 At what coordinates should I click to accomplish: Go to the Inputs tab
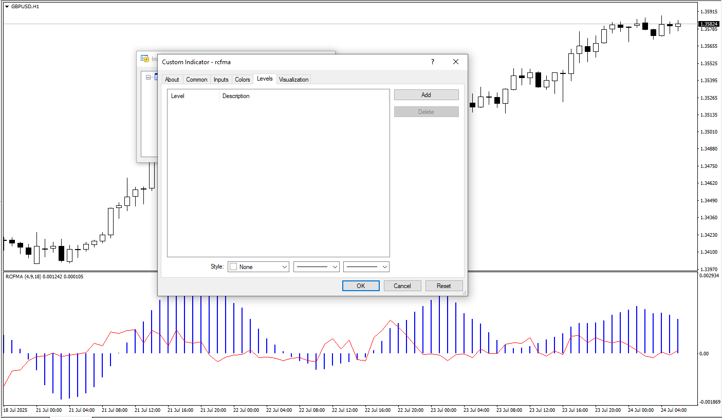click(x=221, y=80)
